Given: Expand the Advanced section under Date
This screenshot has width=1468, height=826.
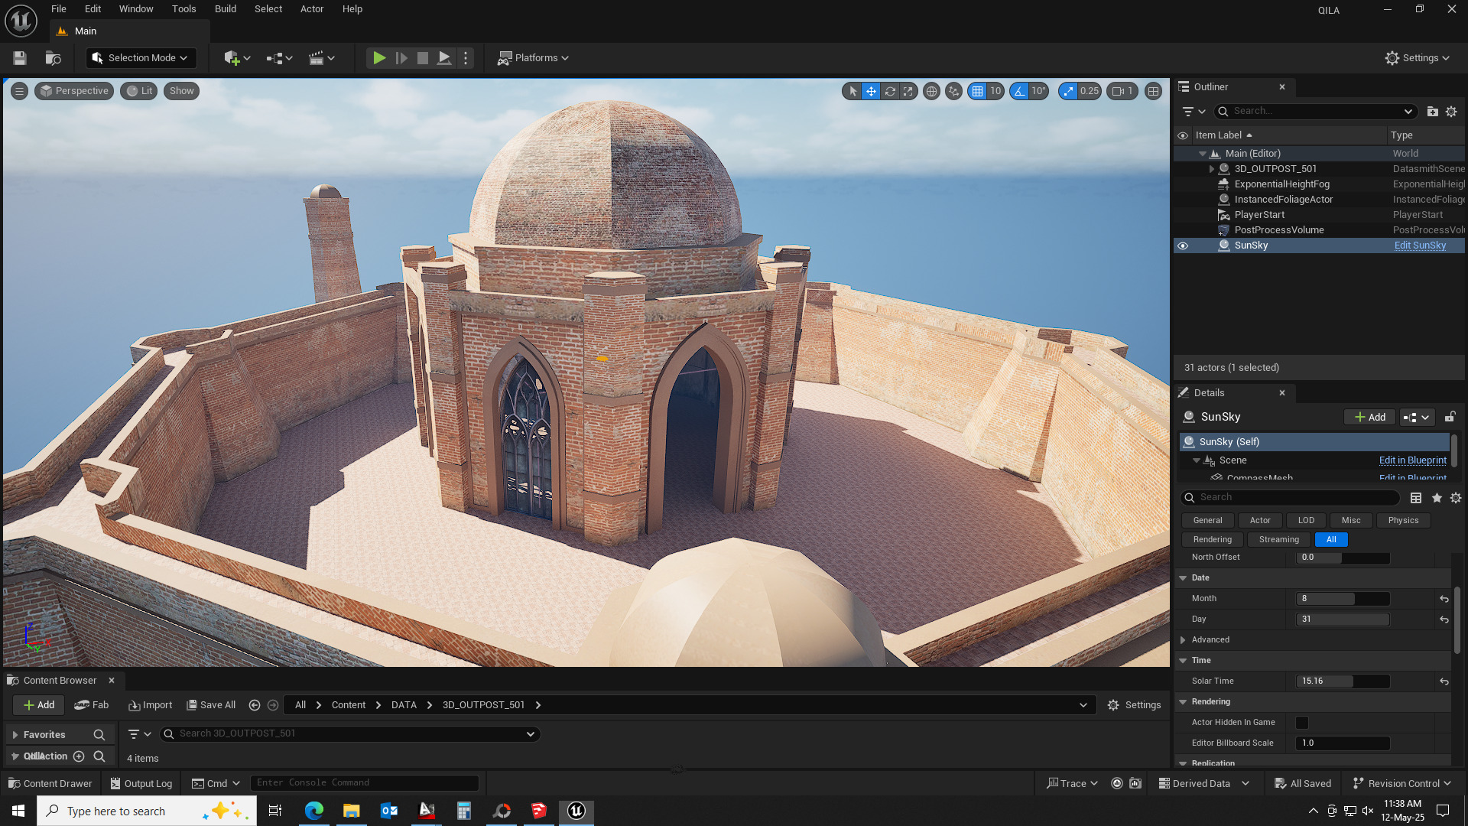Looking at the screenshot, I should (1183, 640).
